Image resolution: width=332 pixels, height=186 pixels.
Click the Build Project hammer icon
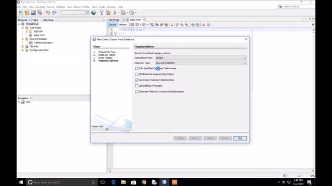point(102,13)
